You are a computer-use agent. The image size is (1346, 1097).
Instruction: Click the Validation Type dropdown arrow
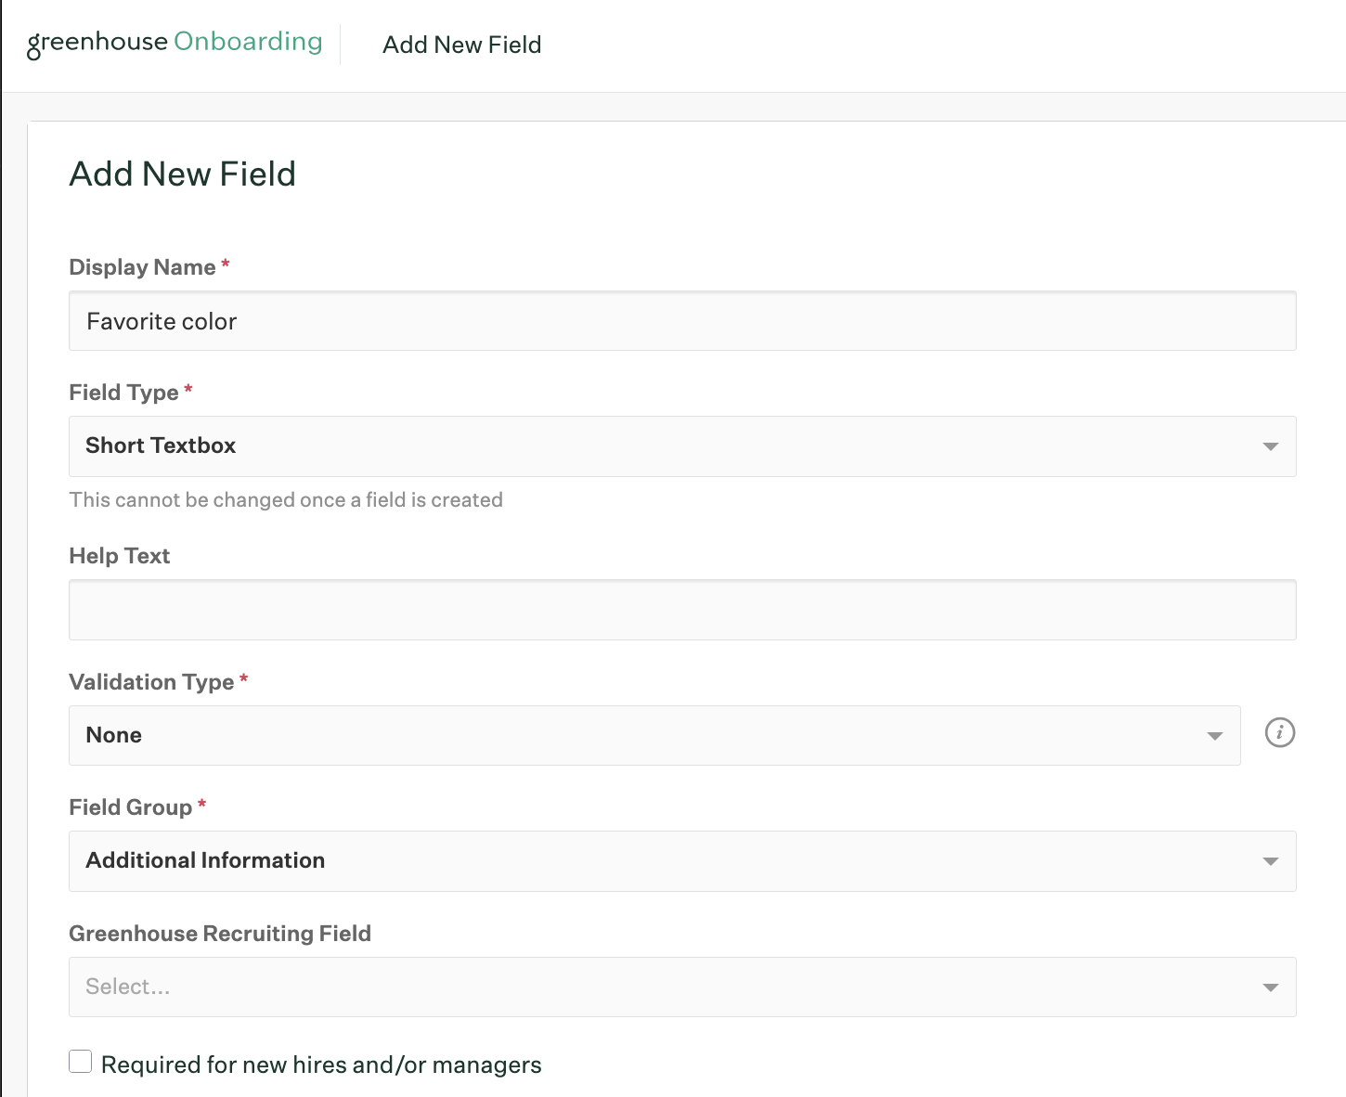tap(1214, 736)
